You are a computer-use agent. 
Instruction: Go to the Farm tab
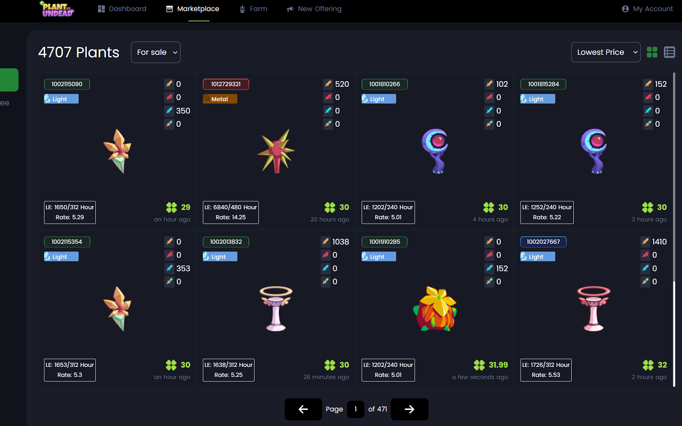click(253, 9)
